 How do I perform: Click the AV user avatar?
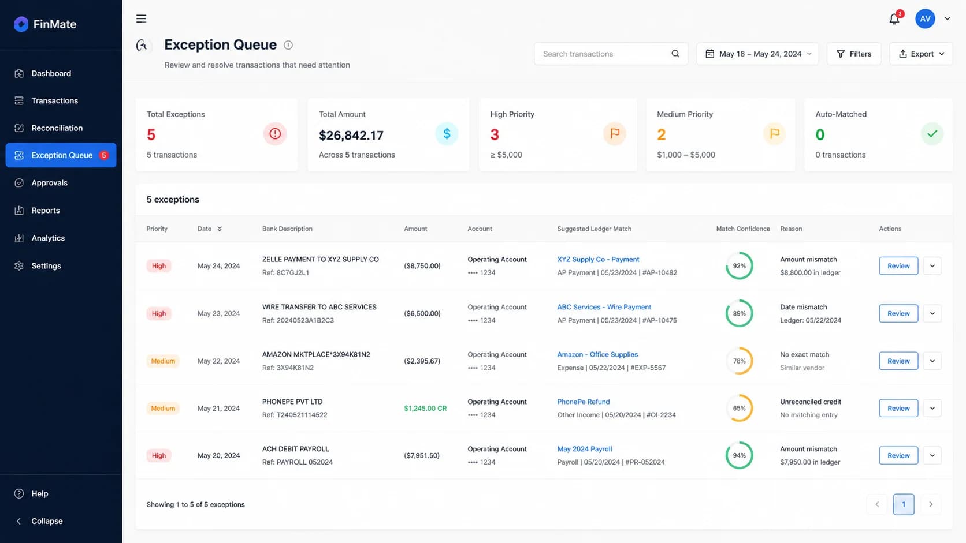click(925, 18)
